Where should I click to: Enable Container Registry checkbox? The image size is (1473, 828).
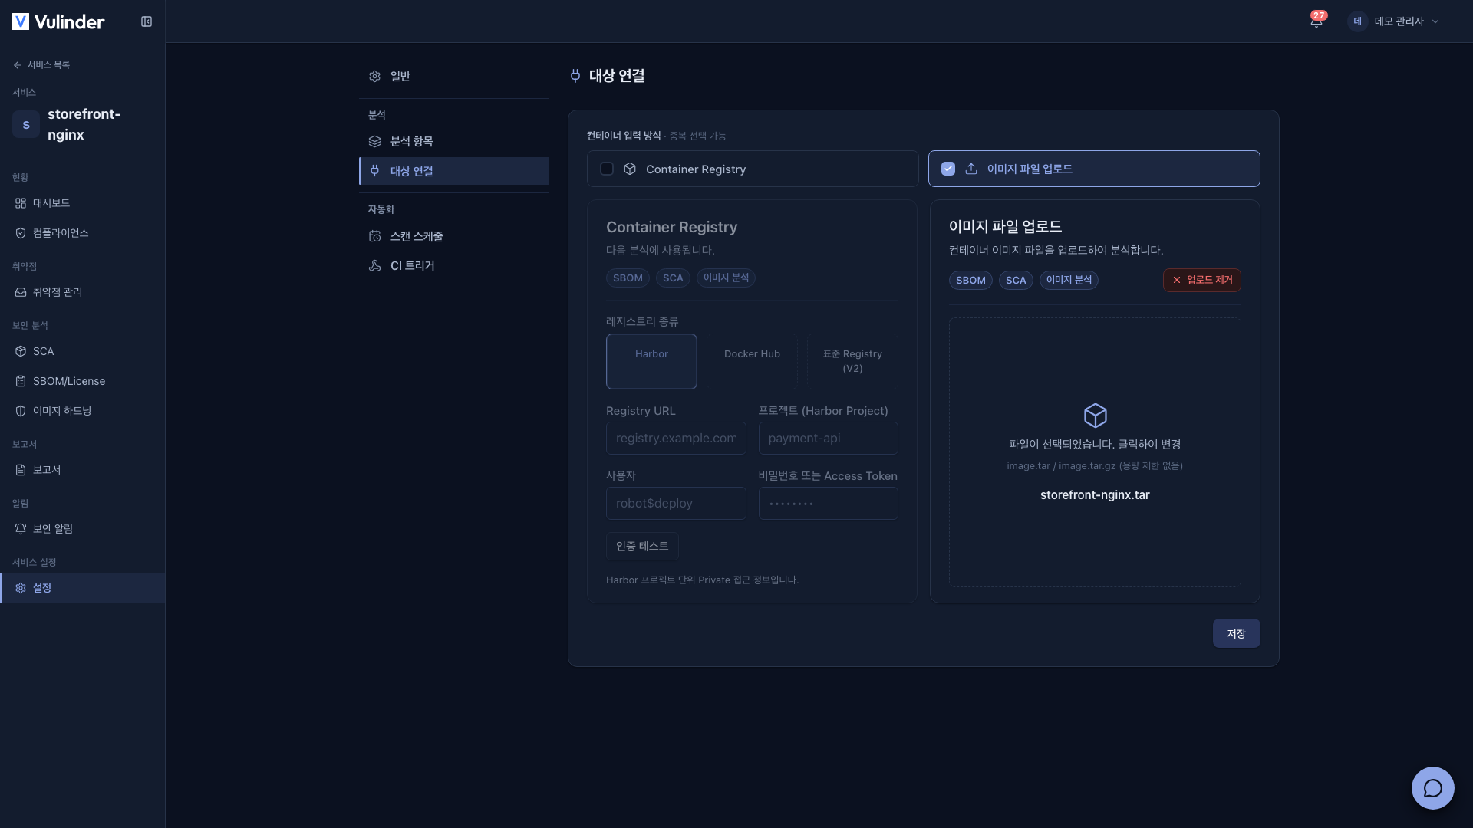coord(607,169)
